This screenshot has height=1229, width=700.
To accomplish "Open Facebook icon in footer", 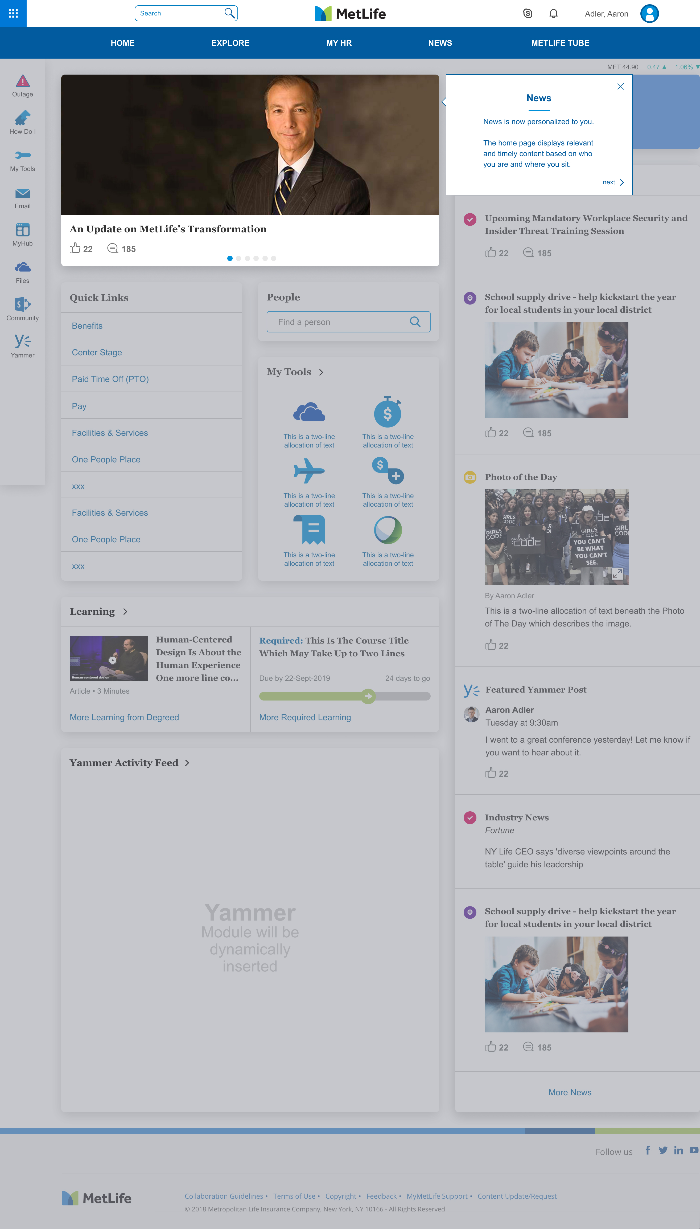I will click(x=648, y=1150).
